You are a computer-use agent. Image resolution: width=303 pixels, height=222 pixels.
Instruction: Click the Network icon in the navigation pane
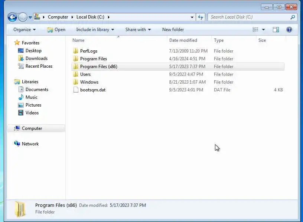(x=17, y=144)
